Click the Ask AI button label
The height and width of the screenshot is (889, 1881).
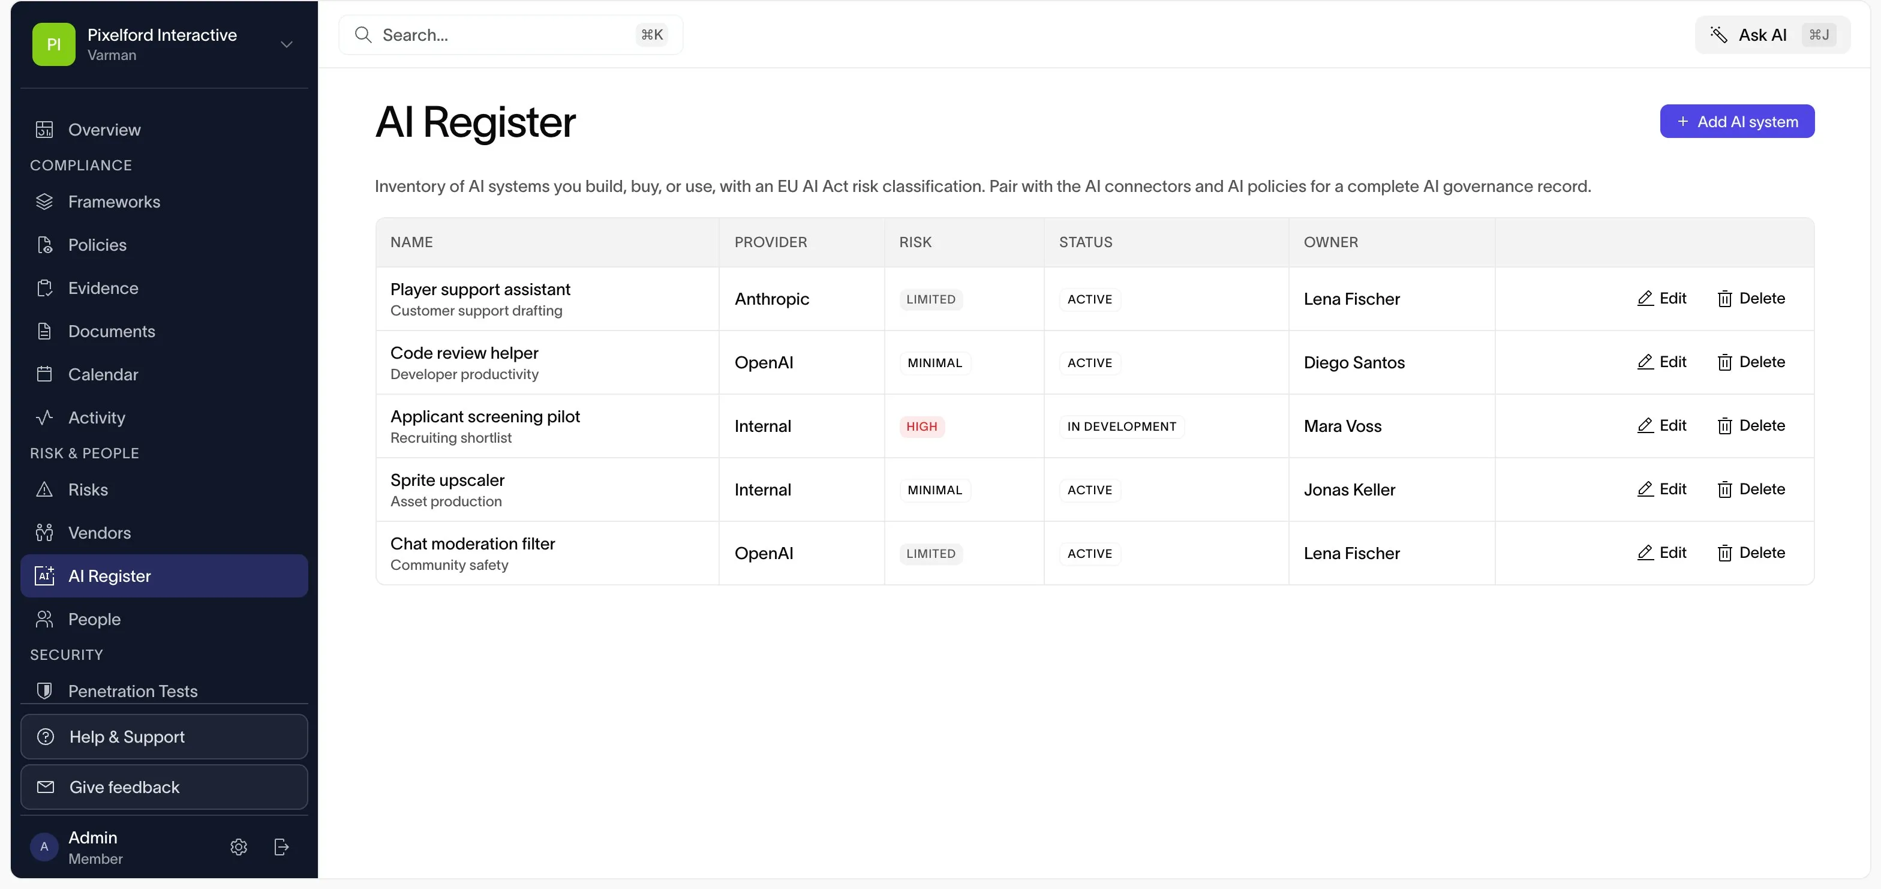pos(1762,34)
